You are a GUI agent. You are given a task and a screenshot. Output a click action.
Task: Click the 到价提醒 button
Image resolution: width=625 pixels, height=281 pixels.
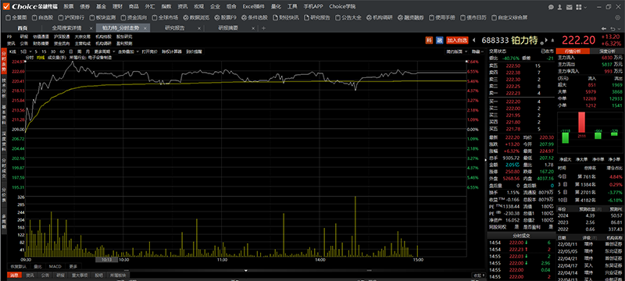click(194, 52)
